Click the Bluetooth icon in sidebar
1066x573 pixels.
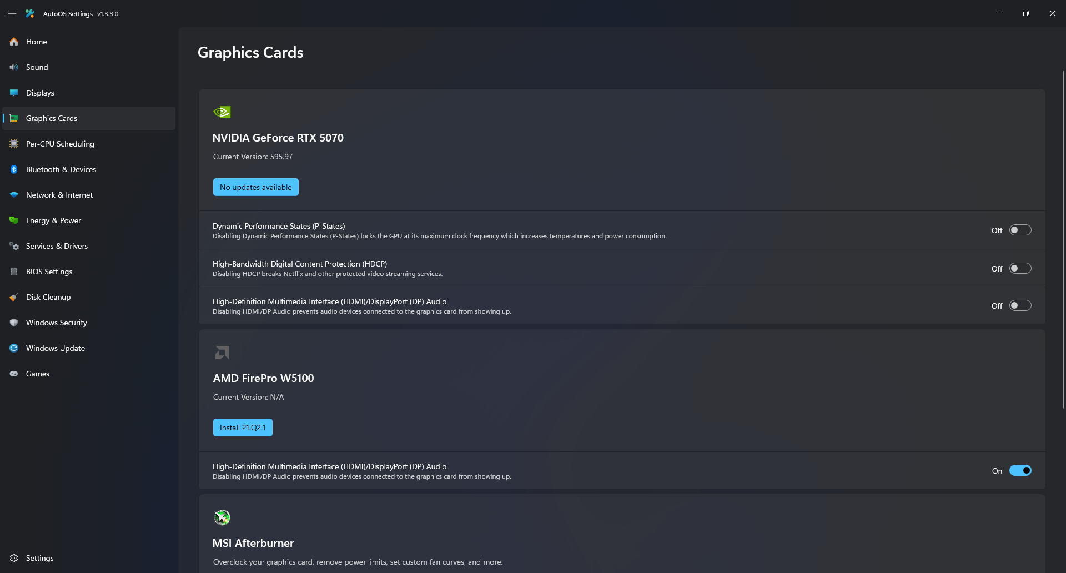coord(14,169)
